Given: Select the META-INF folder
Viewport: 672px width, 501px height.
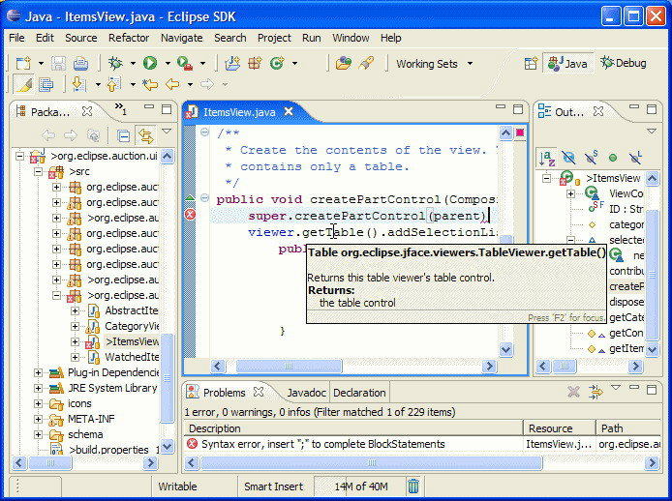Looking at the screenshot, I should click(91, 419).
